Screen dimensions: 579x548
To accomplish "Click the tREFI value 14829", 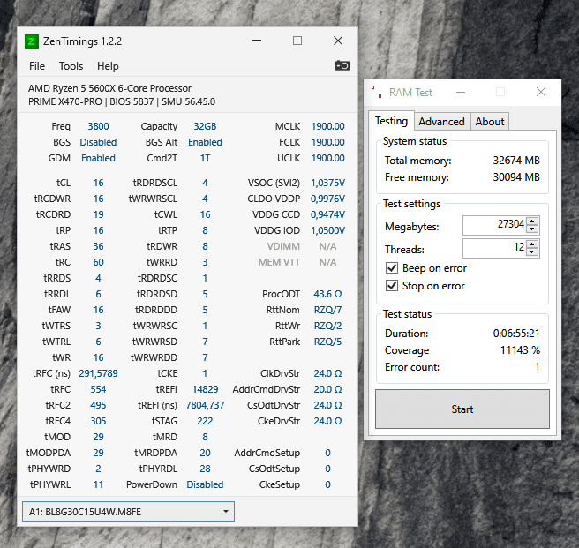I will pyautogui.click(x=205, y=389).
